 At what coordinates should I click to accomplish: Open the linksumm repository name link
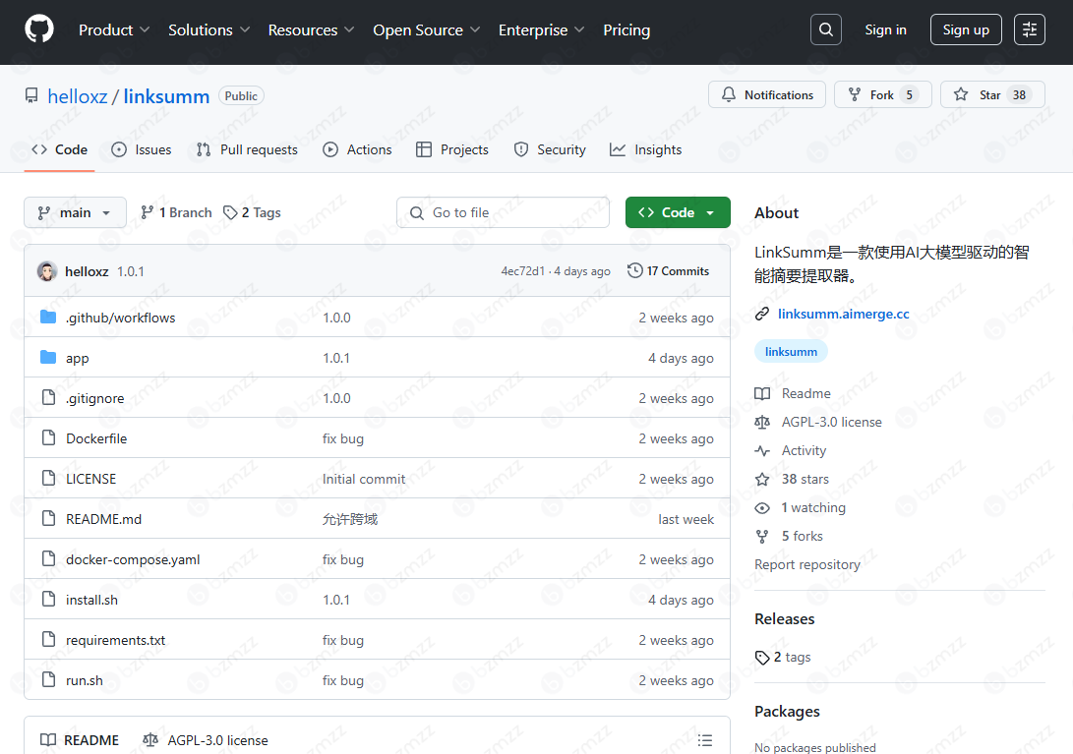[x=166, y=95]
